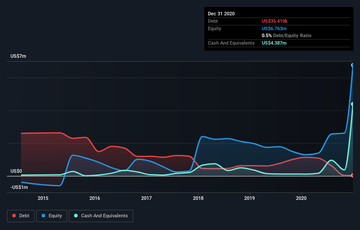This screenshot has height=230, width=360.
Task: Click the blue Equity legend dot
Action: tap(43, 216)
